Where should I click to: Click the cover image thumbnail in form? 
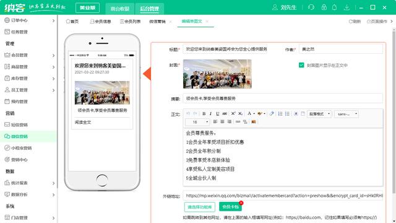click(217, 74)
